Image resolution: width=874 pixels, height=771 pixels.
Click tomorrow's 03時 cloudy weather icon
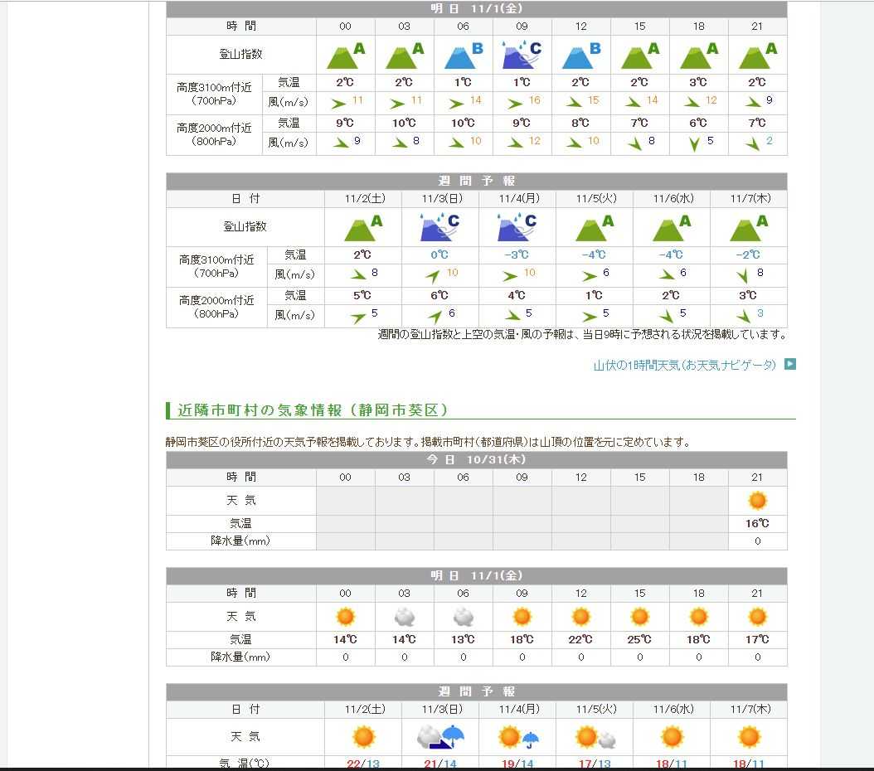click(404, 617)
